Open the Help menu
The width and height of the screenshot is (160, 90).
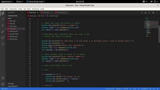tap(42, 9)
